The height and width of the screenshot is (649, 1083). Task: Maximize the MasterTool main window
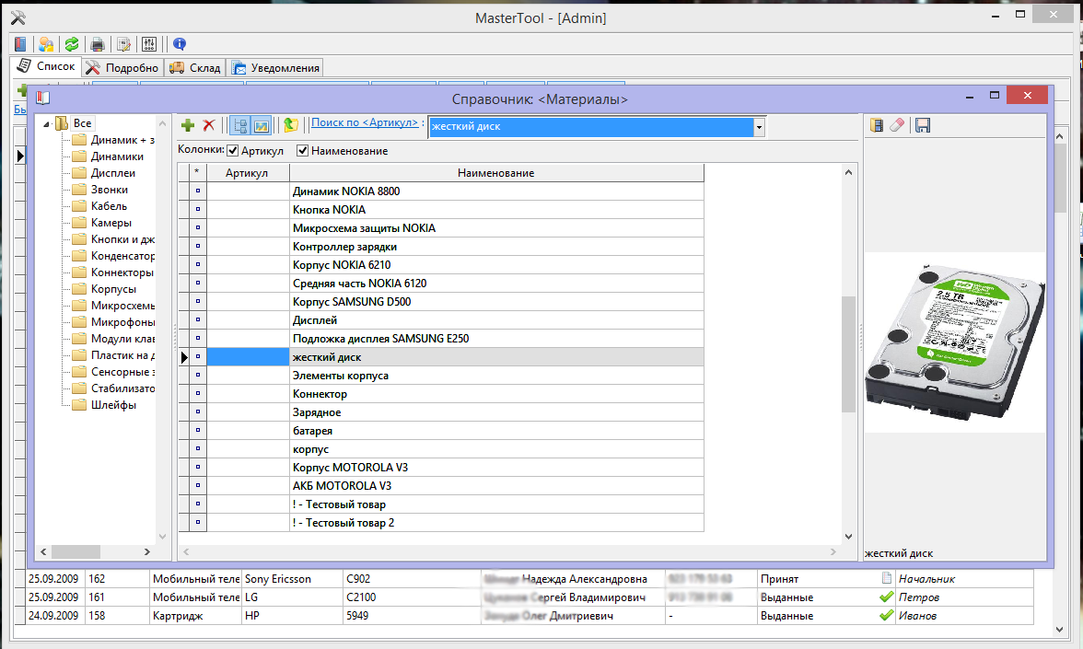pos(1020,15)
